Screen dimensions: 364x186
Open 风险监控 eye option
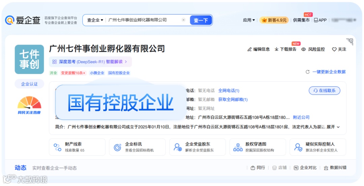313,49
